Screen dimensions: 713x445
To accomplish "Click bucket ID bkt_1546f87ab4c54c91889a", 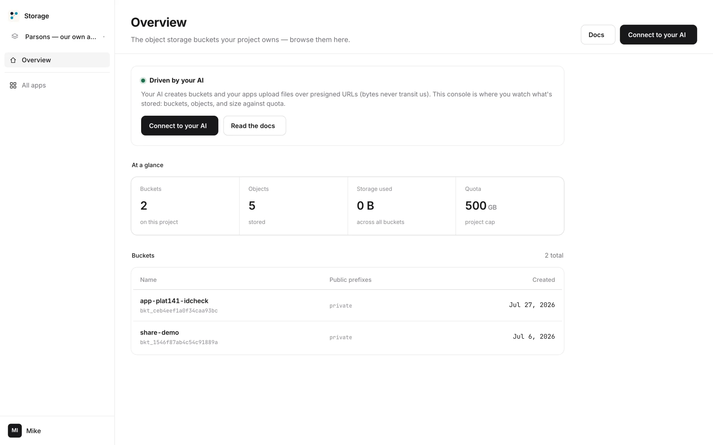I will click(179, 342).
